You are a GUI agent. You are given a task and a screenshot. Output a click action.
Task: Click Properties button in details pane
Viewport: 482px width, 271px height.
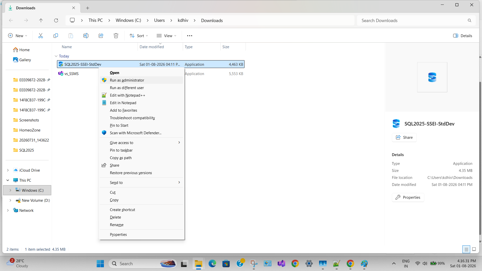pos(408,197)
